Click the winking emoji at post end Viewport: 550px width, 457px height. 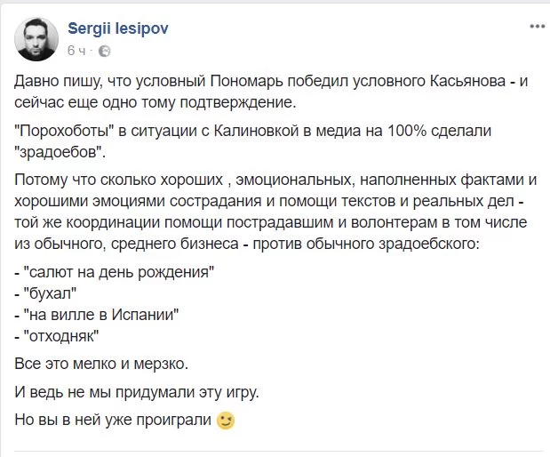(x=226, y=421)
